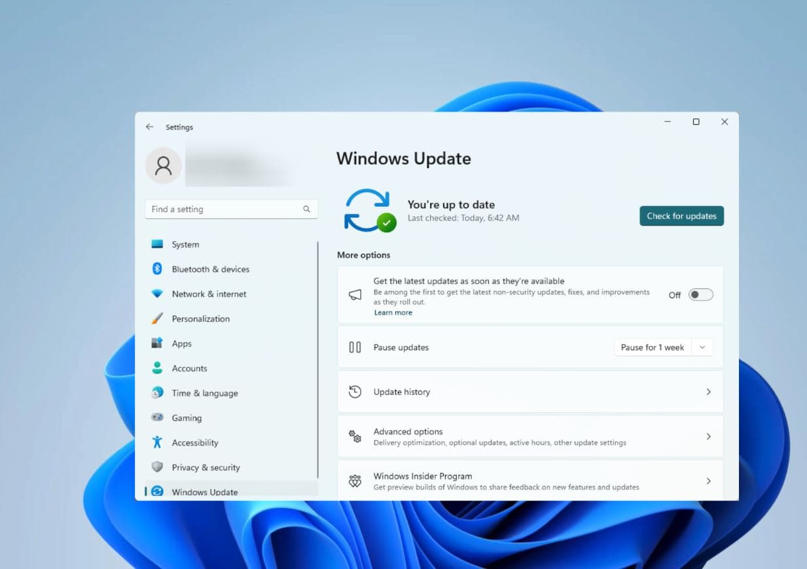This screenshot has width=807, height=569.
Task: Click the sidebar vertical scrollbar
Action: [x=318, y=360]
